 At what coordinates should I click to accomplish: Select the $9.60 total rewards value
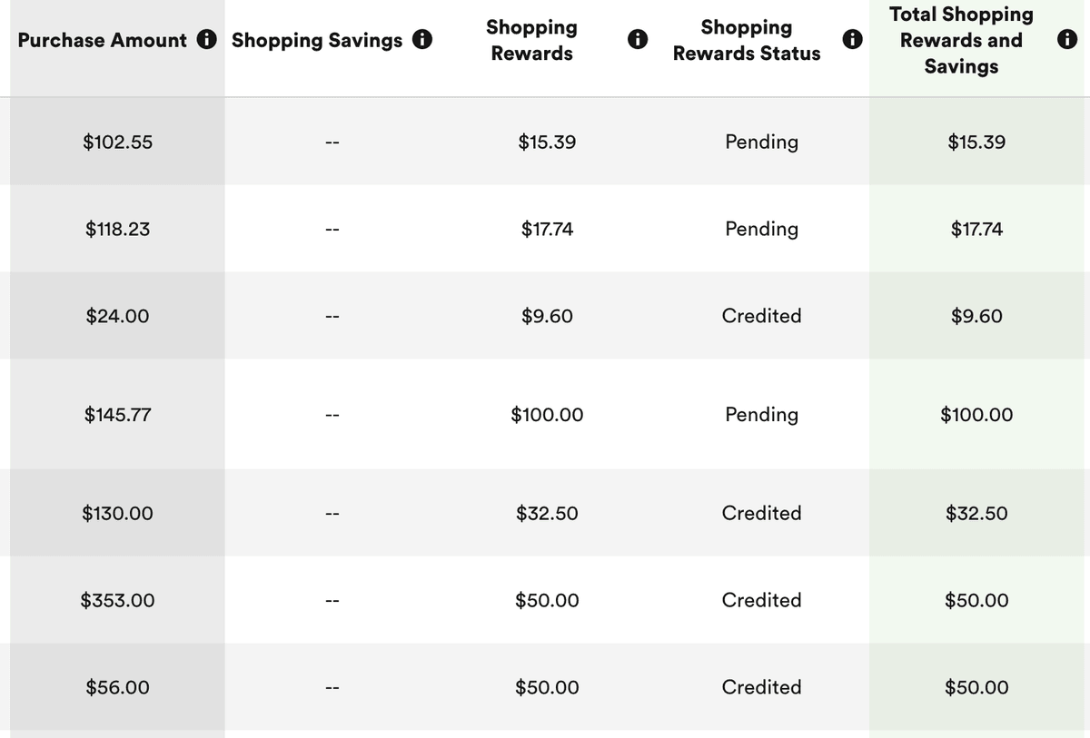tap(976, 316)
